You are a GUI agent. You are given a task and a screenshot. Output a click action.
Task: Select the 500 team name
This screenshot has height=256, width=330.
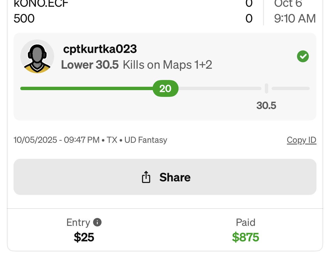24,19
